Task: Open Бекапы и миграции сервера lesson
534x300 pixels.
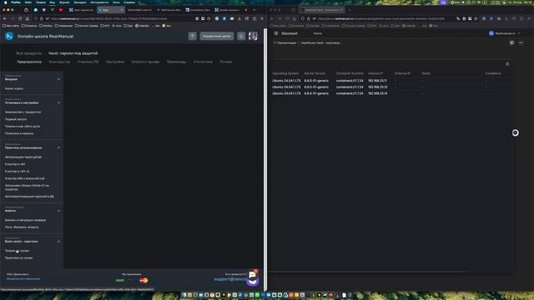Action: (25, 220)
